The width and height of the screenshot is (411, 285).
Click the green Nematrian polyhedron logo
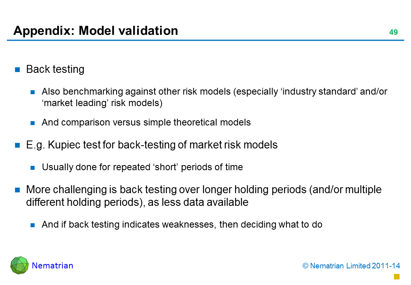pos(19,265)
